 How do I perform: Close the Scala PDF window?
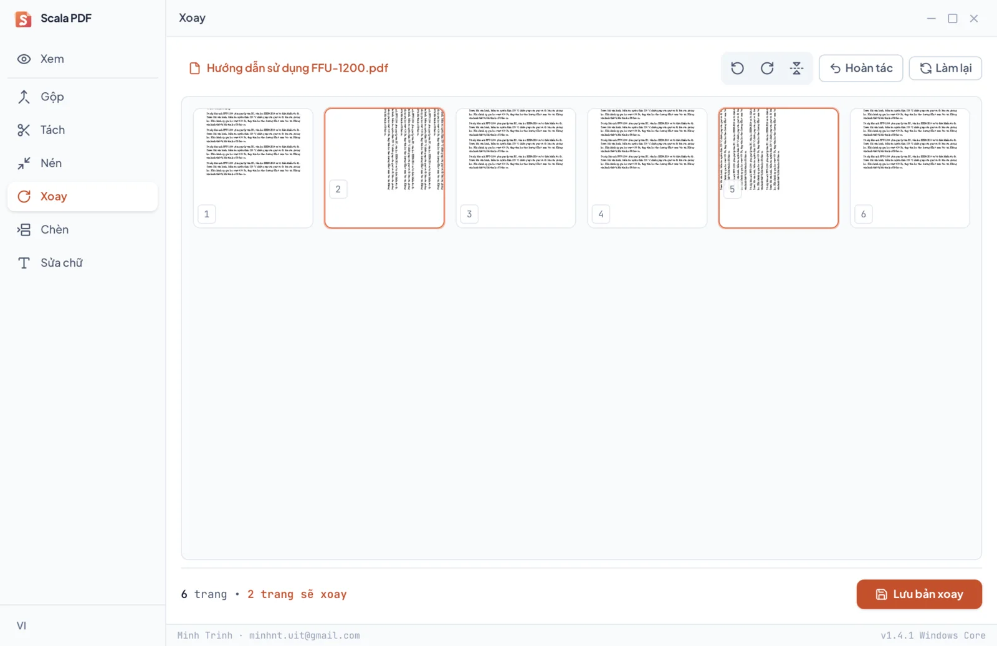click(974, 19)
